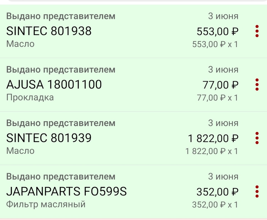The width and height of the screenshot is (267, 220).
Task: Select the Прокладка item description
Action: coord(30,98)
